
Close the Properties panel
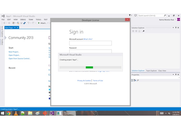[x=178, y=74]
